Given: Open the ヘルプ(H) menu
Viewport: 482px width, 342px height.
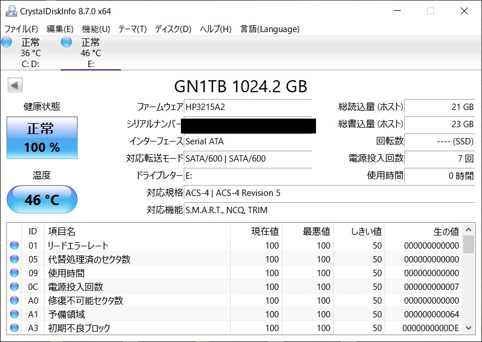Looking at the screenshot, I should (215, 29).
